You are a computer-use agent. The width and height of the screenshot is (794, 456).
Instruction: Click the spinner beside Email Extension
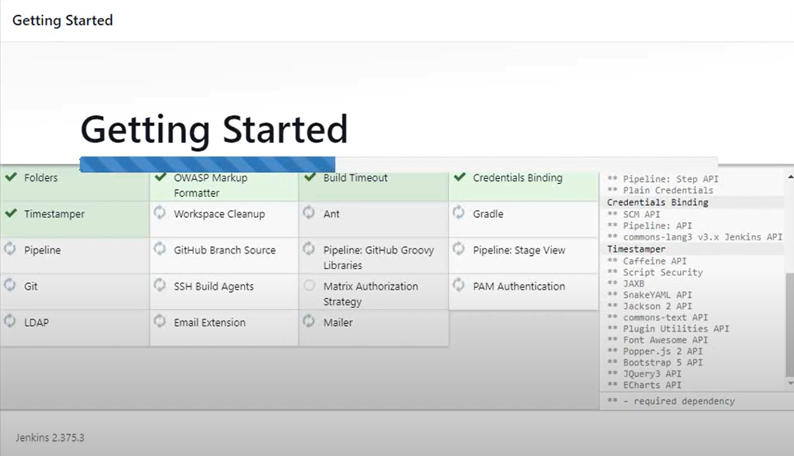point(159,321)
